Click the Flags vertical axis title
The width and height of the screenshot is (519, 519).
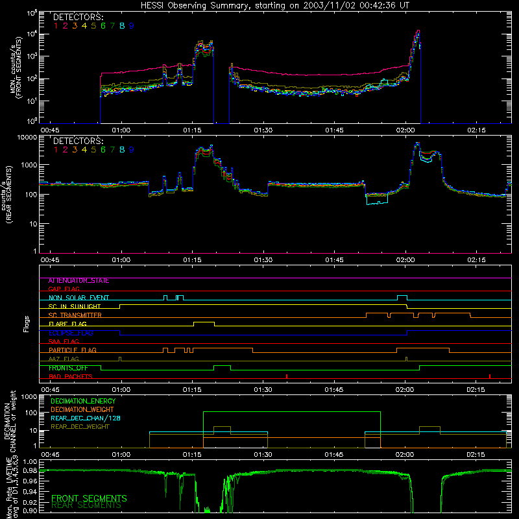pyautogui.click(x=26, y=324)
